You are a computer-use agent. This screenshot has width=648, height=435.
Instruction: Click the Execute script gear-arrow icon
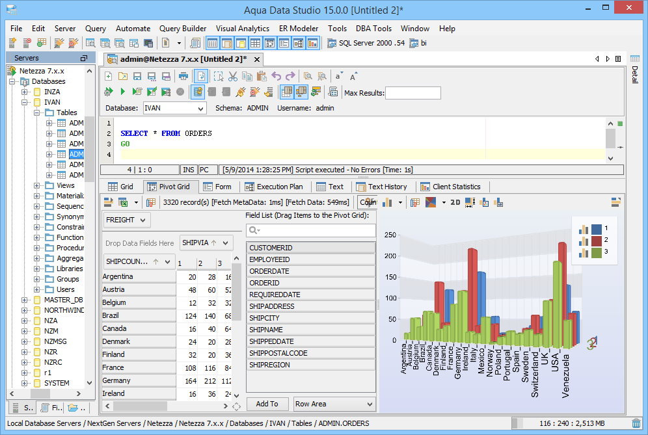108,92
